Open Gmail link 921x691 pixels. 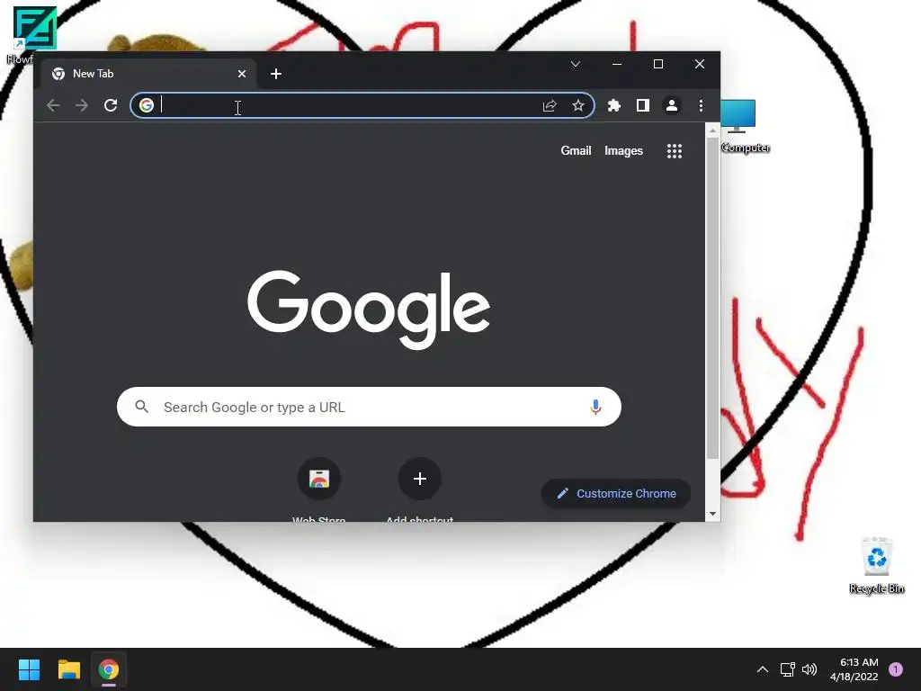[x=576, y=151]
